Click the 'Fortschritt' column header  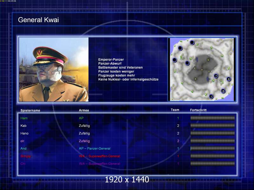(198, 110)
